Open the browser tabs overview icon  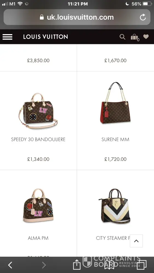click(141, 265)
